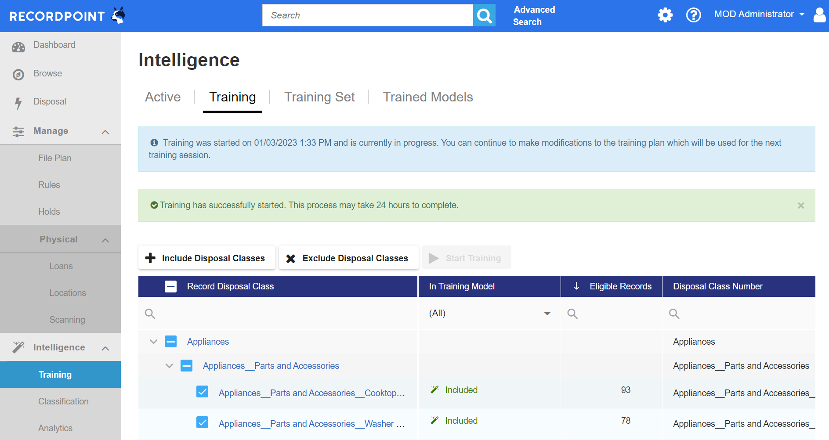This screenshot has height=440, width=829.
Task: Click the Intelligence wand icon in sidebar
Action: pos(18,347)
